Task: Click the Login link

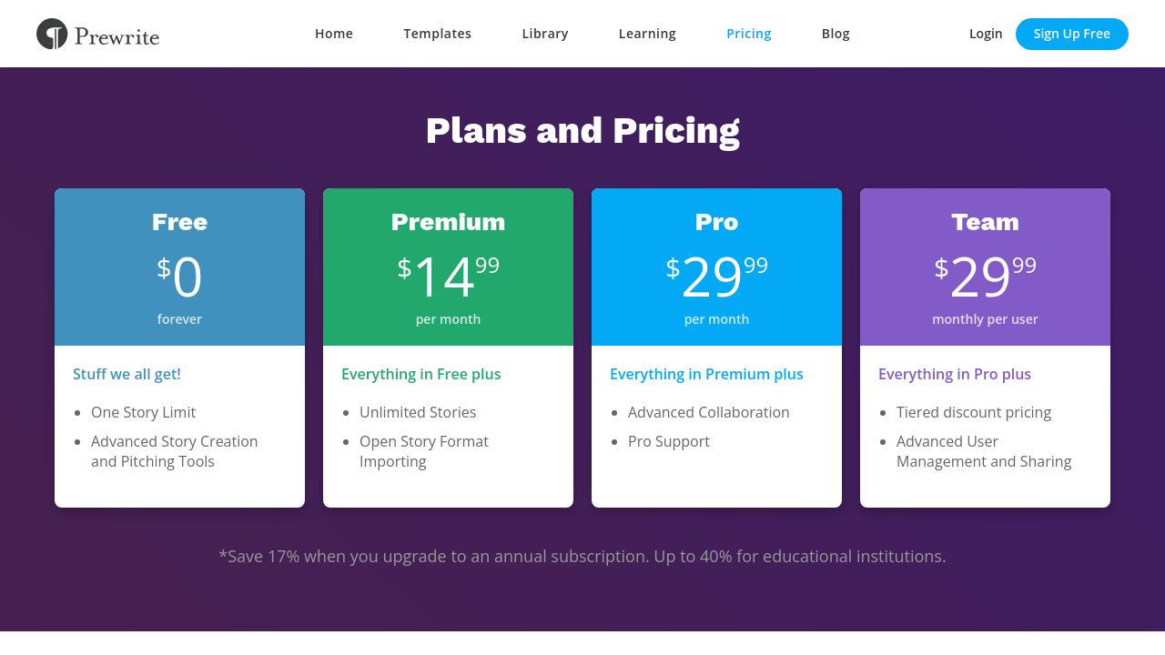Action: (986, 34)
